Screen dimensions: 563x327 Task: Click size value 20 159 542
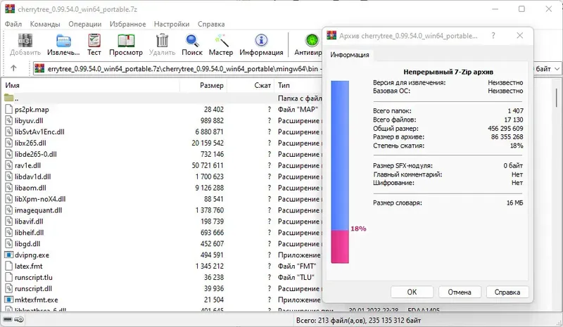(x=208, y=143)
